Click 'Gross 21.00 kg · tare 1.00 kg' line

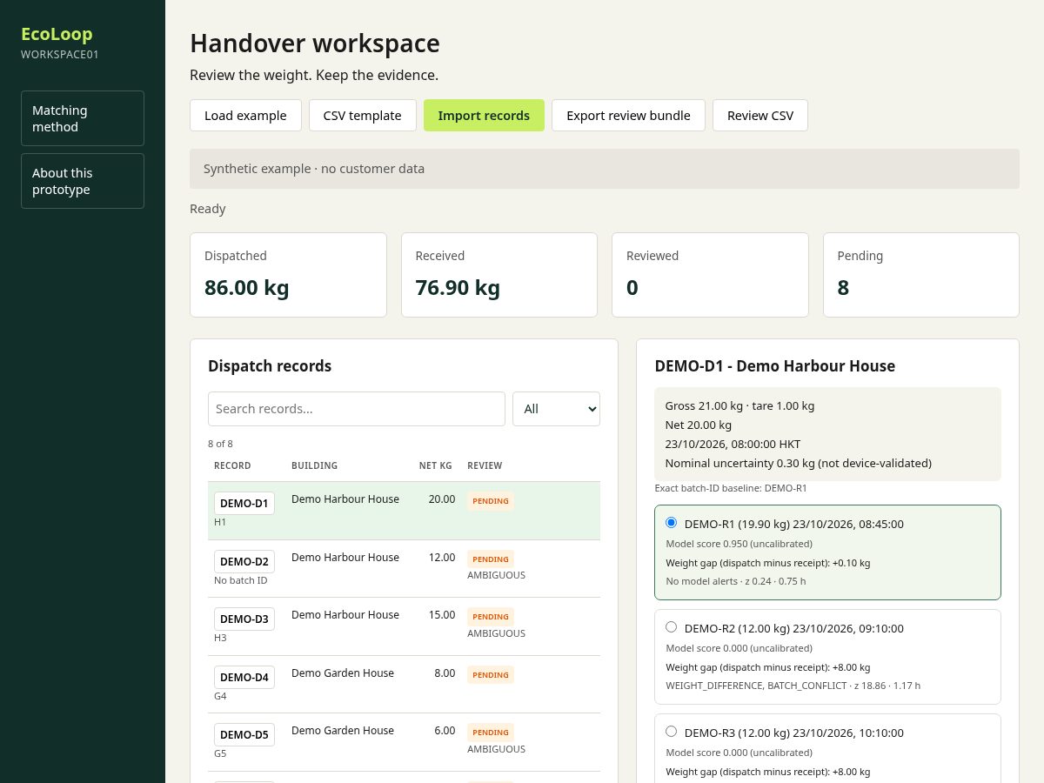pos(739,405)
